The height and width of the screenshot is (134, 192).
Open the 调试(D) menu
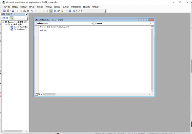point(48,7)
